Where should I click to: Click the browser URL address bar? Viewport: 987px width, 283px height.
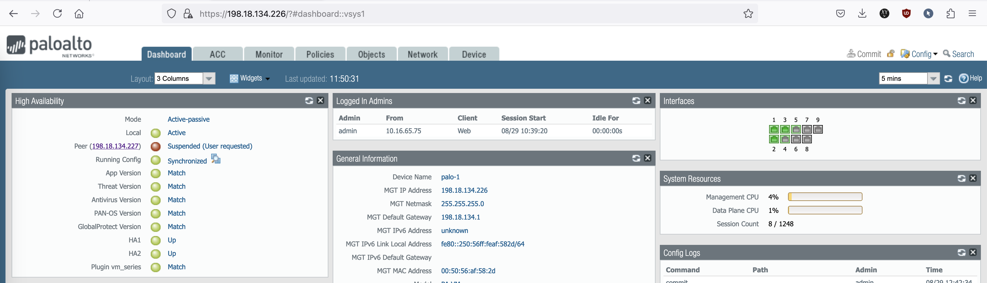(x=460, y=14)
